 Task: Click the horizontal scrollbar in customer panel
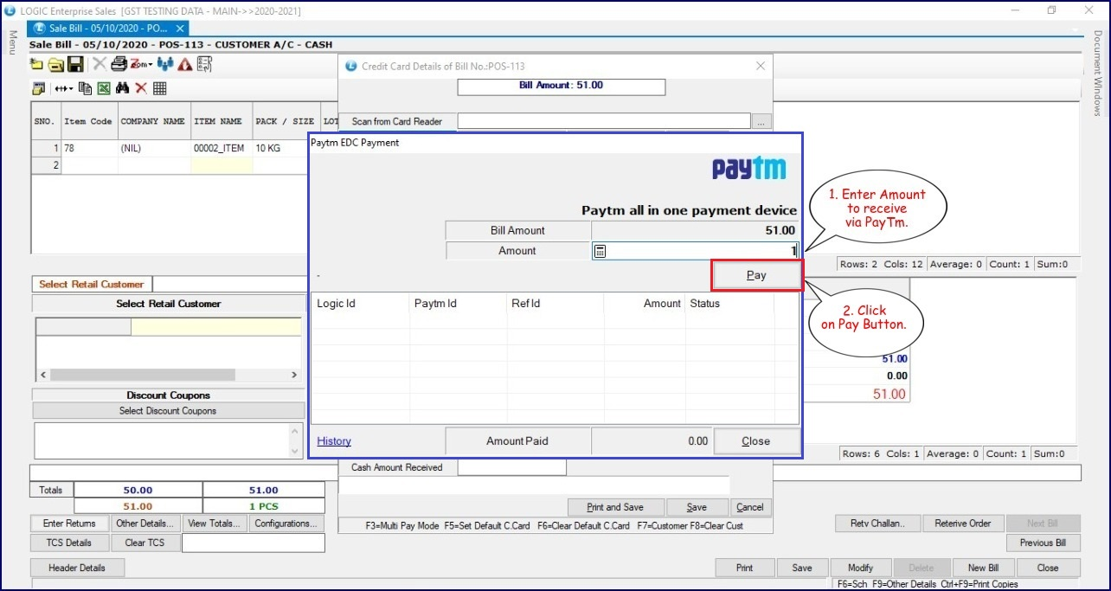143,375
